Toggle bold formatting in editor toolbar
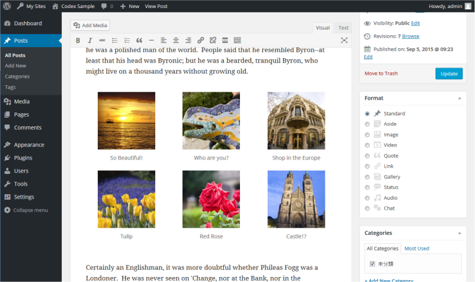 click(78, 40)
